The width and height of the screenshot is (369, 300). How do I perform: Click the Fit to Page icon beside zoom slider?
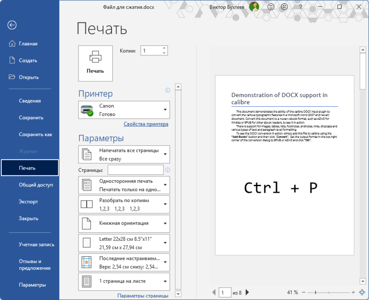[362, 292]
